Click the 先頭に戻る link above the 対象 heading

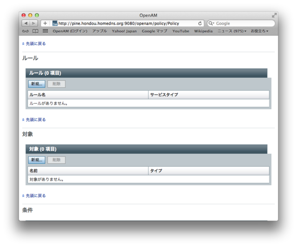[x=35, y=120]
